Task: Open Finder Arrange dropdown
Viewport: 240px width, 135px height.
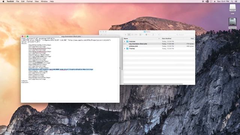Action: point(141,34)
